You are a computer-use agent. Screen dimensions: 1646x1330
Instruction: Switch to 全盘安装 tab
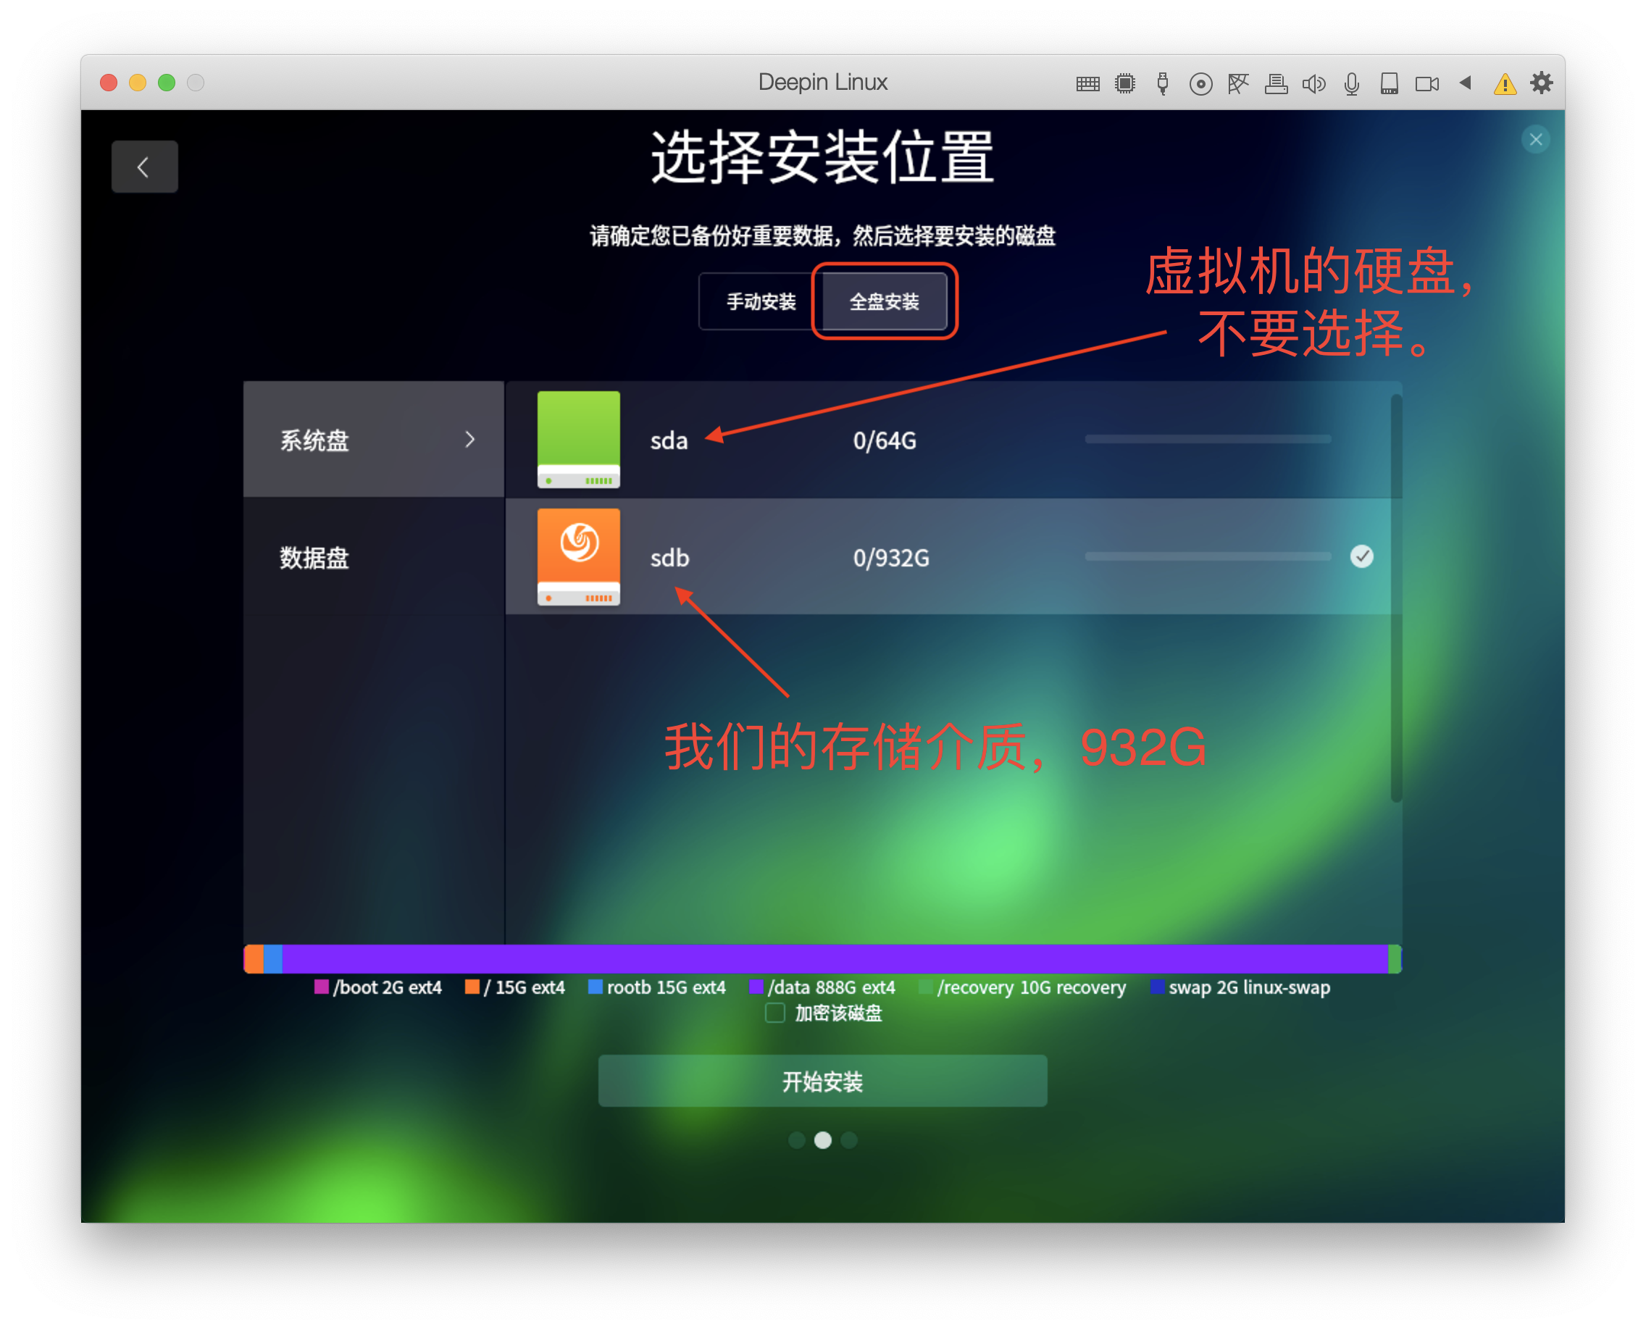tap(885, 302)
